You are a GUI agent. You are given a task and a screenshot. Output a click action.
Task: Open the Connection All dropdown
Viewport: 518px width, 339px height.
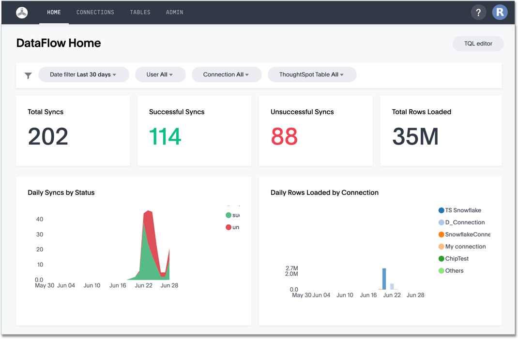click(x=227, y=74)
